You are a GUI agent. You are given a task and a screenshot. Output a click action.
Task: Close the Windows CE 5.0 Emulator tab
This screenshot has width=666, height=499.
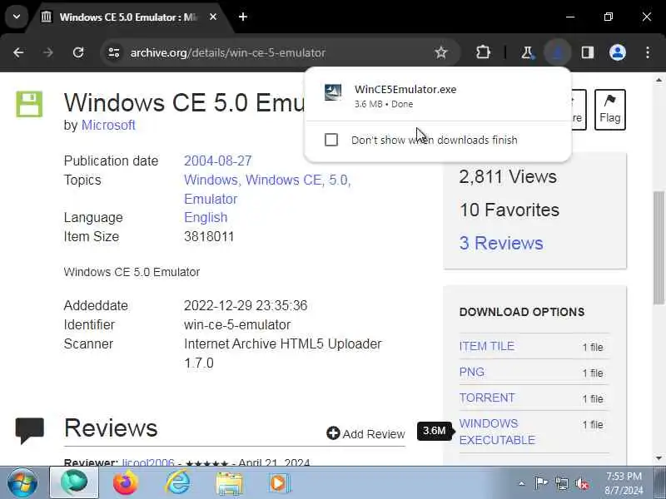pos(213,17)
